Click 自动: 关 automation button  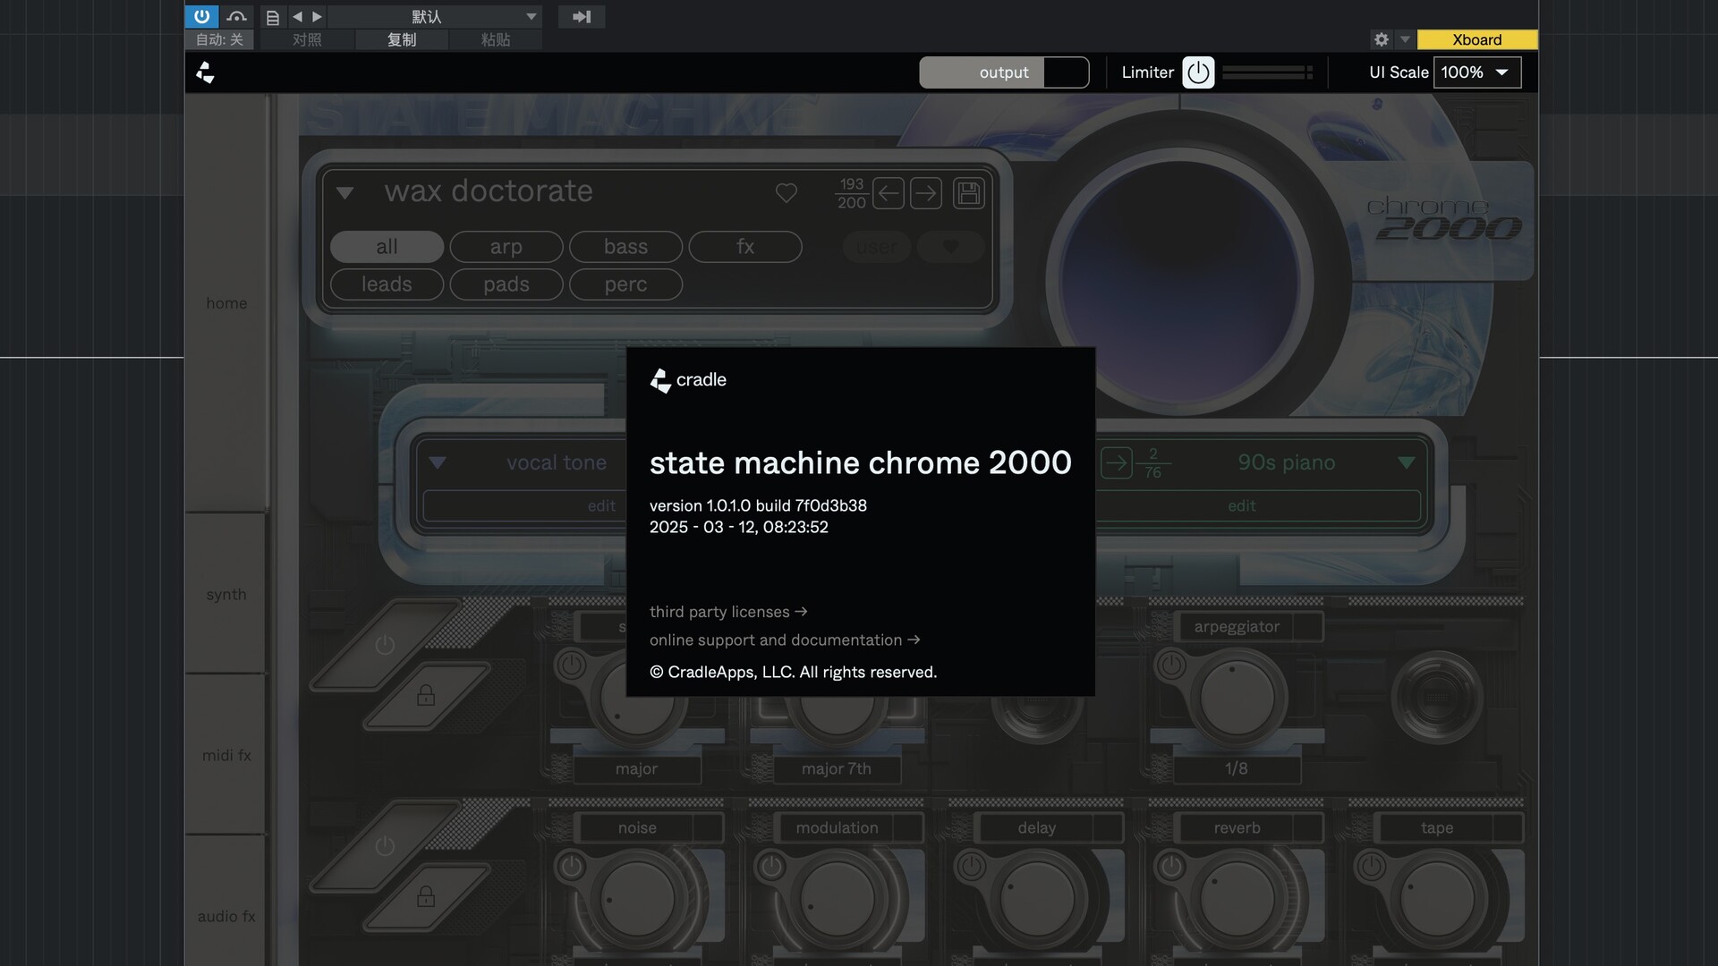tap(219, 39)
